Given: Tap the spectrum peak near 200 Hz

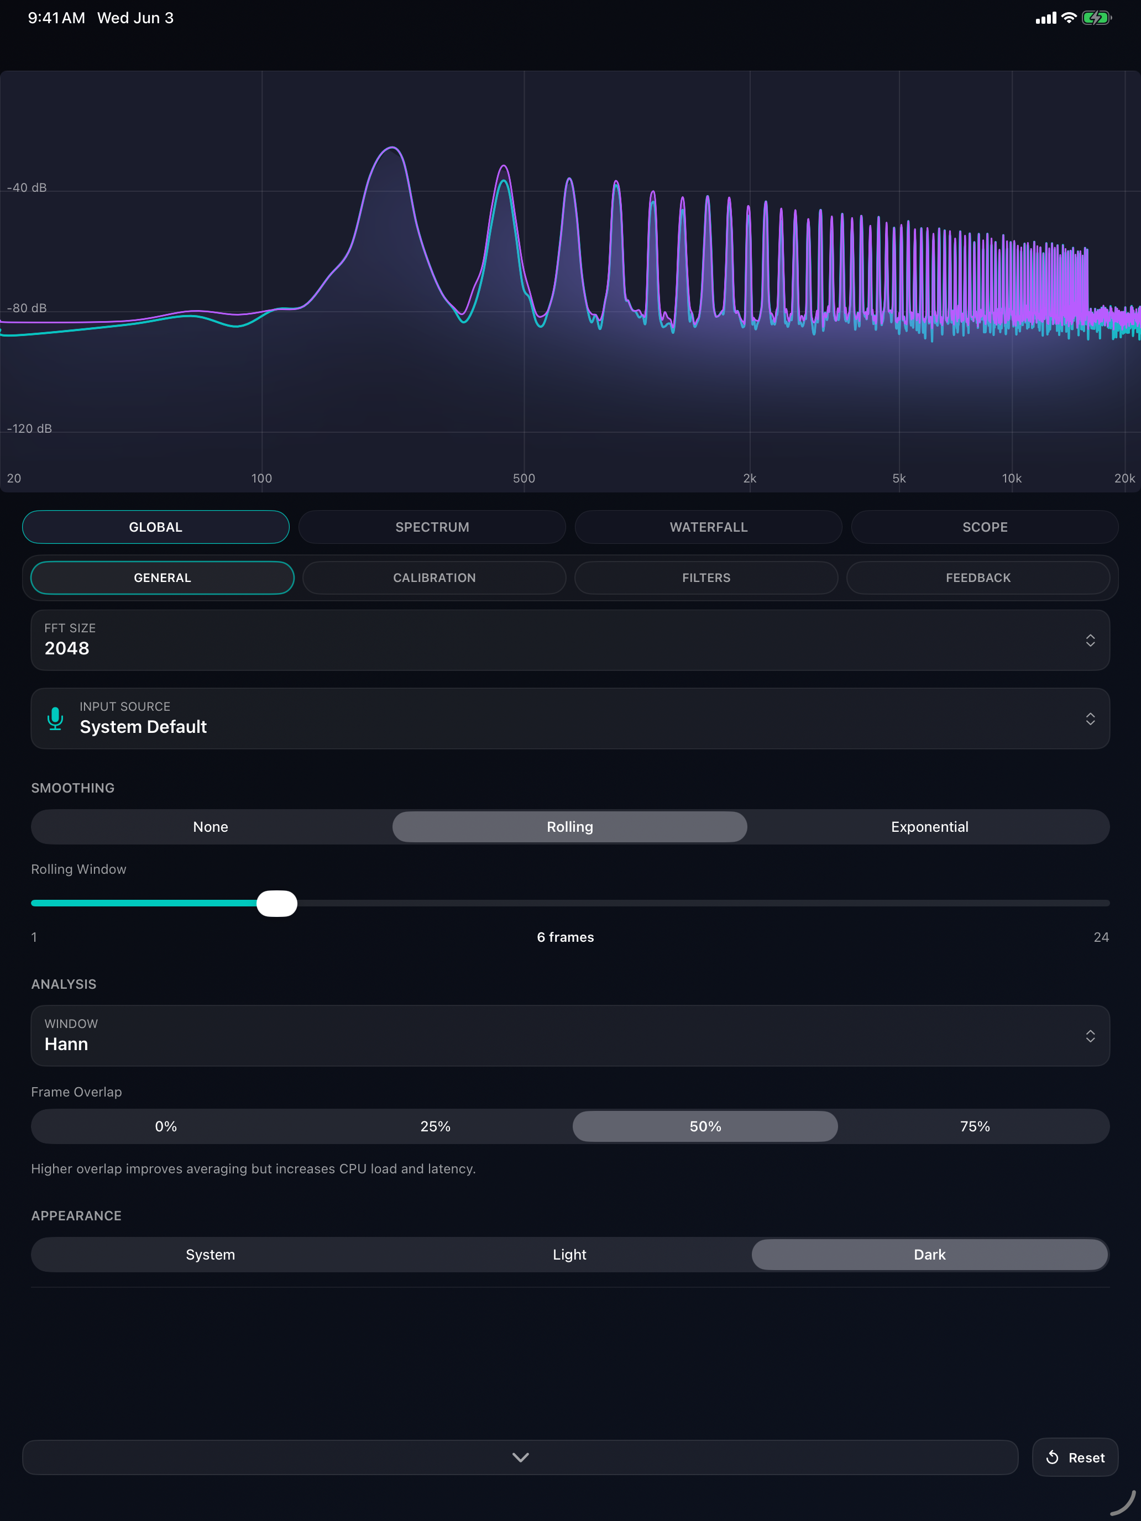Looking at the screenshot, I should (391, 149).
